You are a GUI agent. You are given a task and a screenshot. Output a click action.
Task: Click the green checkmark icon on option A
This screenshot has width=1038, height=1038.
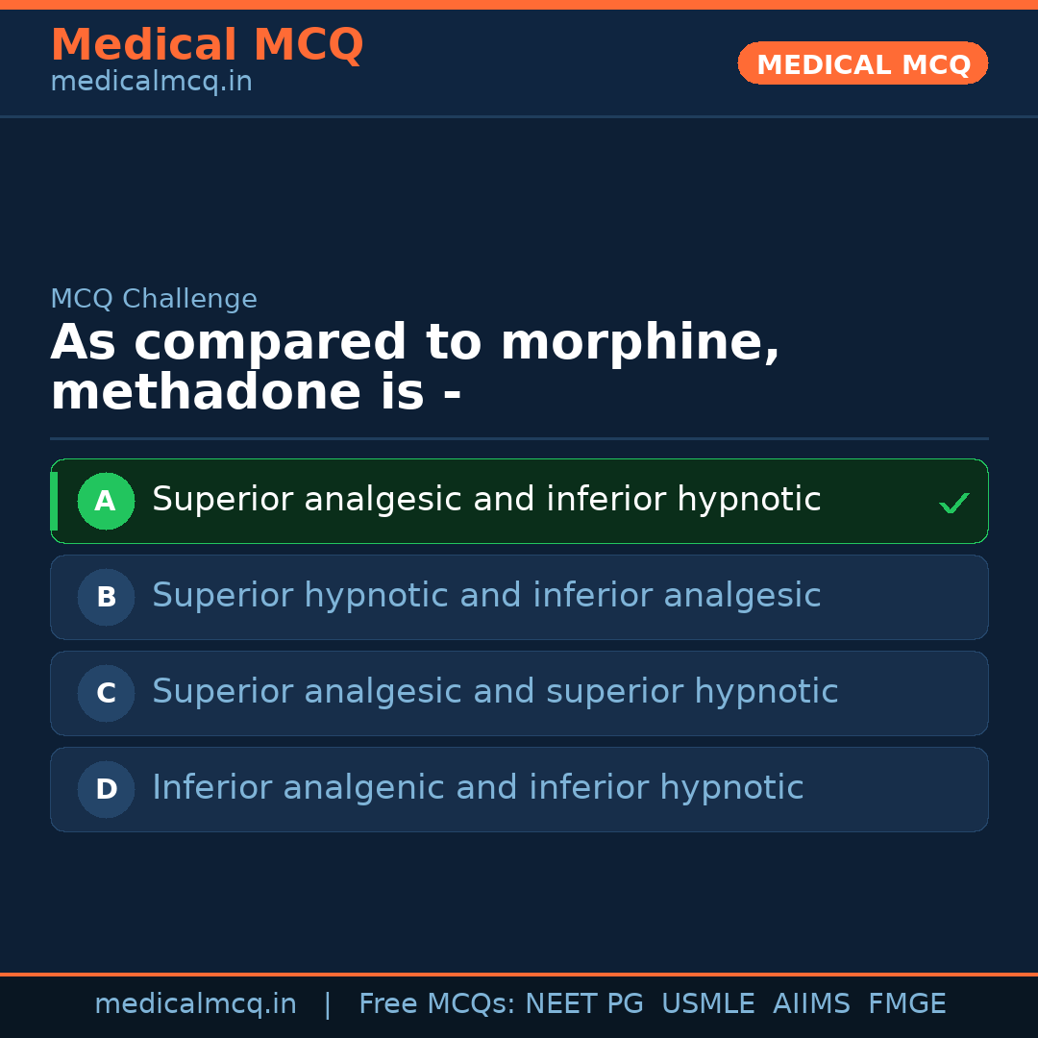click(x=953, y=501)
